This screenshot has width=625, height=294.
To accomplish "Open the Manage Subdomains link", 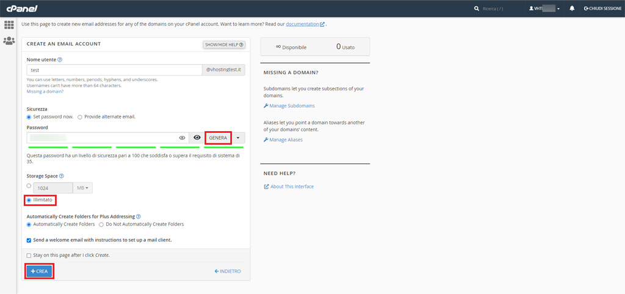I will click(x=286, y=106).
